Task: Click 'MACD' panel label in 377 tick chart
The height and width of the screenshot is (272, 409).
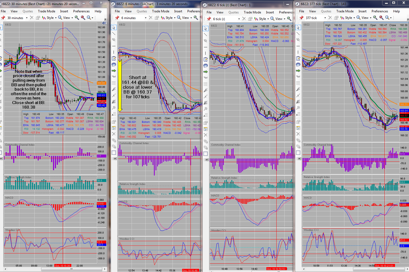Action: pos(308,198)
